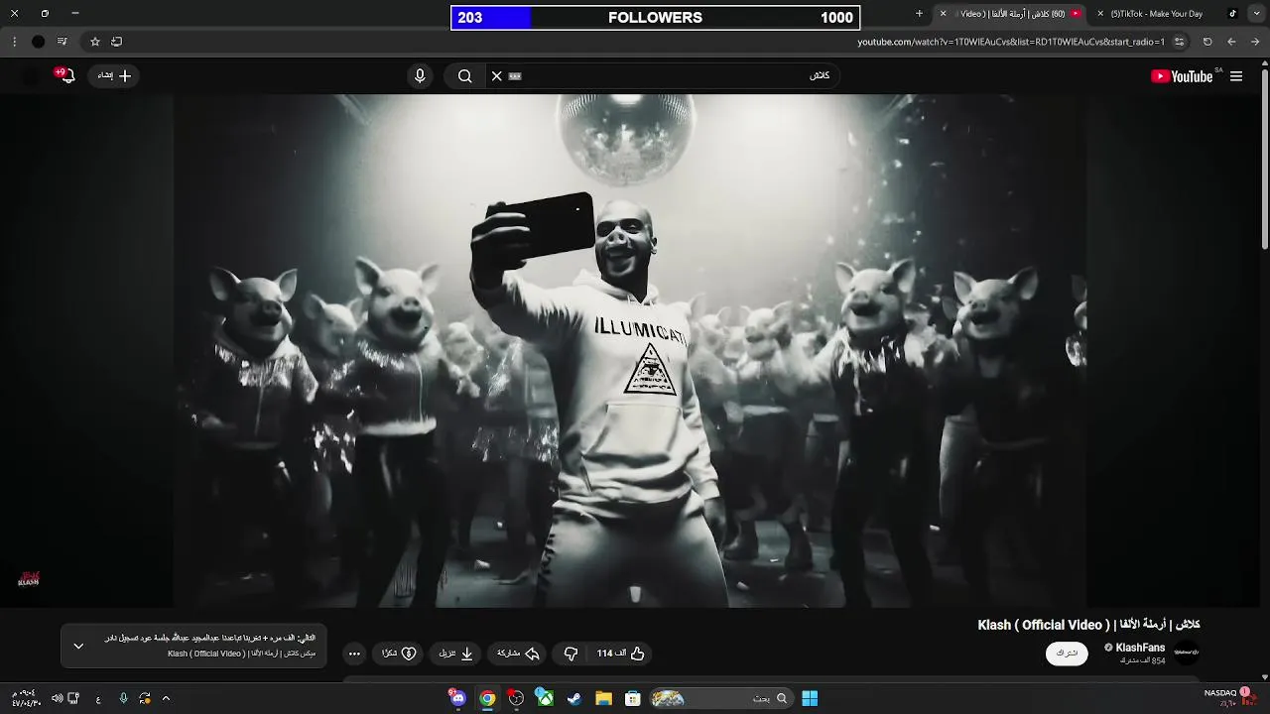Open Discord from taskbar

(457, 698)
